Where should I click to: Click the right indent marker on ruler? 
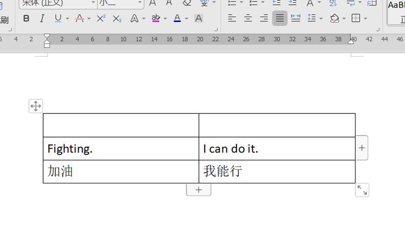[351, 42]
